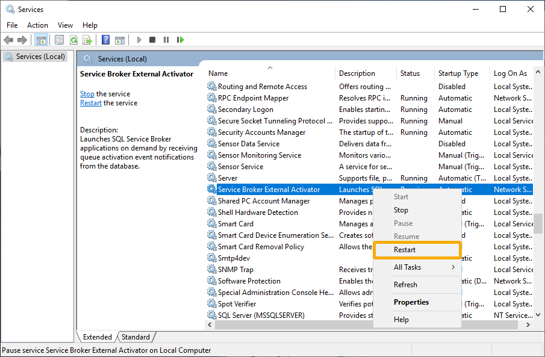Click the gear icon beside RPC Endpoint Mapper
Screen dimensions: 545x357
click(211, 98)
